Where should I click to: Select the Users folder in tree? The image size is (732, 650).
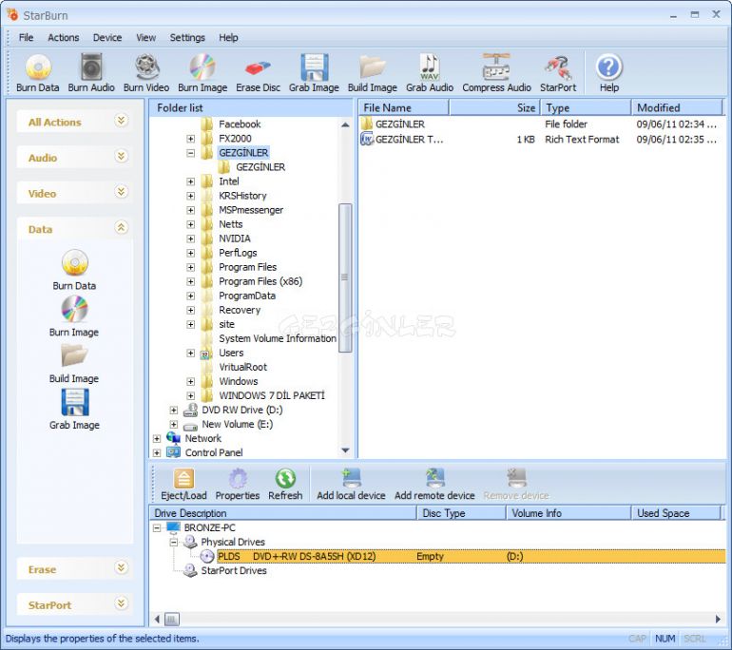point(231,354)
